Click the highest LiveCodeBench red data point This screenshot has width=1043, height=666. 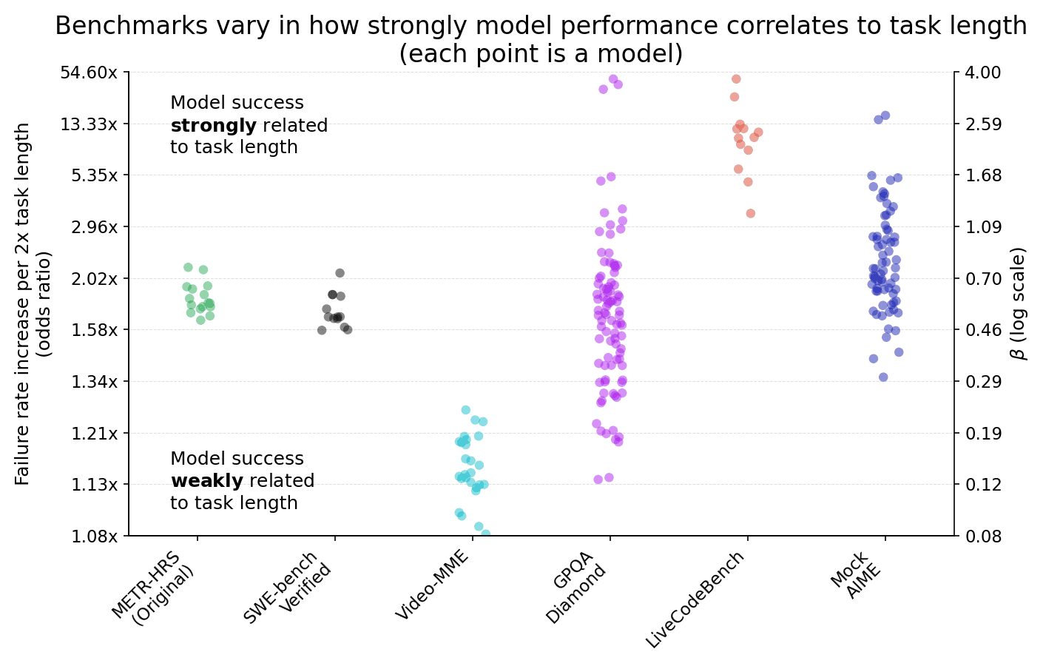(x=736, y=79)
